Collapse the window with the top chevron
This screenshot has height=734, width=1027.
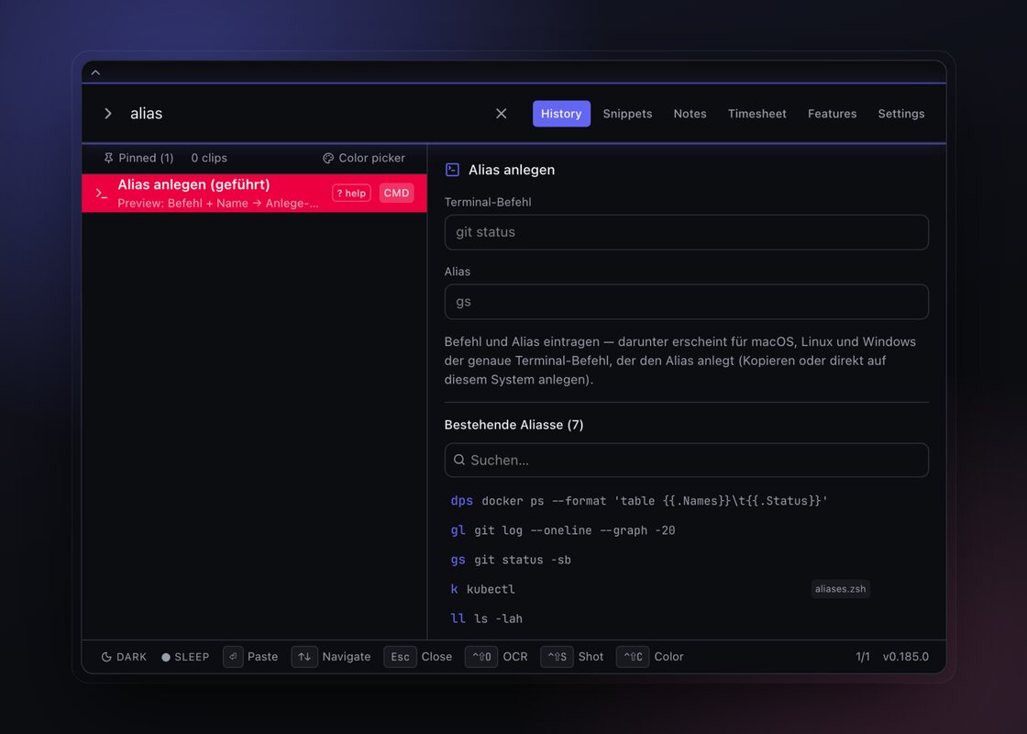tap(95, 72)
